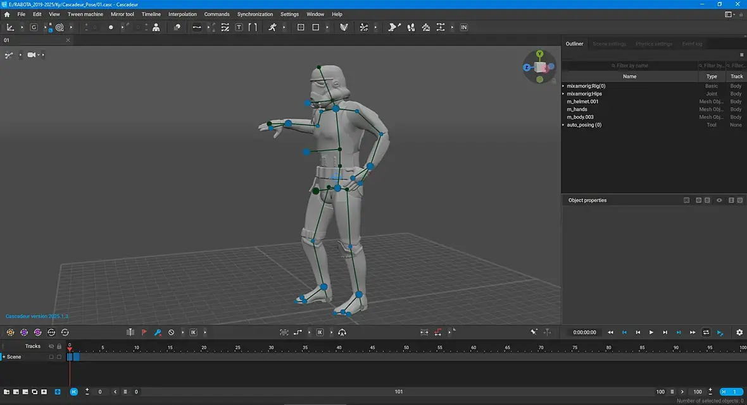Image resolution: width=747 pixels, height=405 pixels.
Task: Expand the Scene track with plus sign
Action: pos(3,357)
